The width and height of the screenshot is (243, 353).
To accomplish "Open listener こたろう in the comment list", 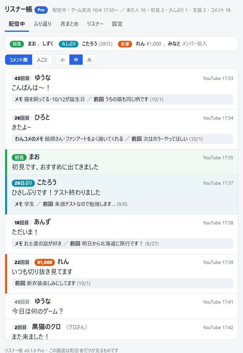I will [47, 182].
